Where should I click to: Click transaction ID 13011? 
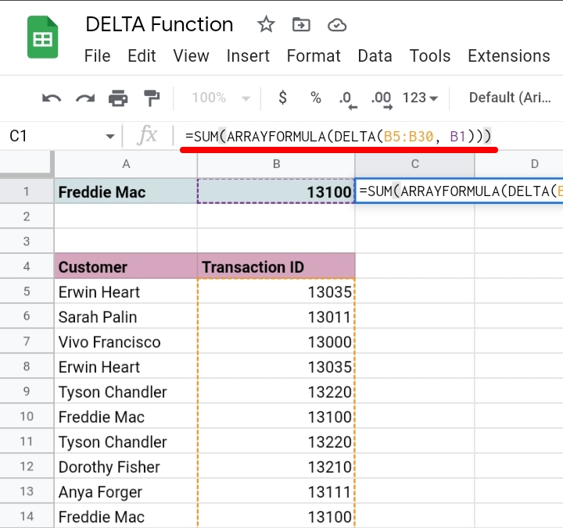pos(276,317)
